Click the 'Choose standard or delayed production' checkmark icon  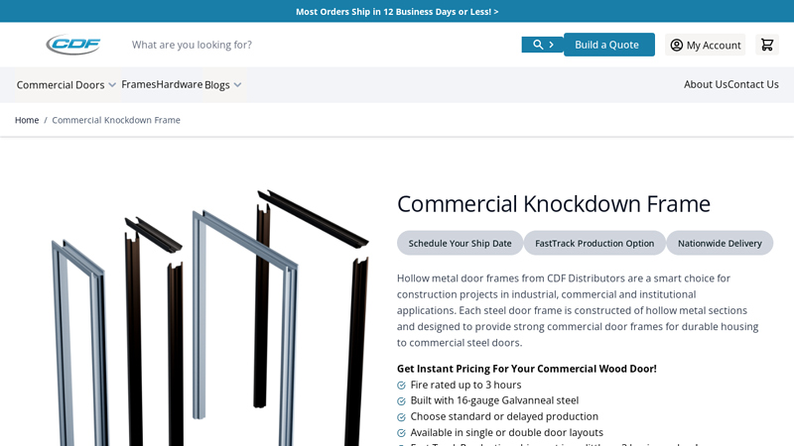pyautogui.click(x=402, y=417)
